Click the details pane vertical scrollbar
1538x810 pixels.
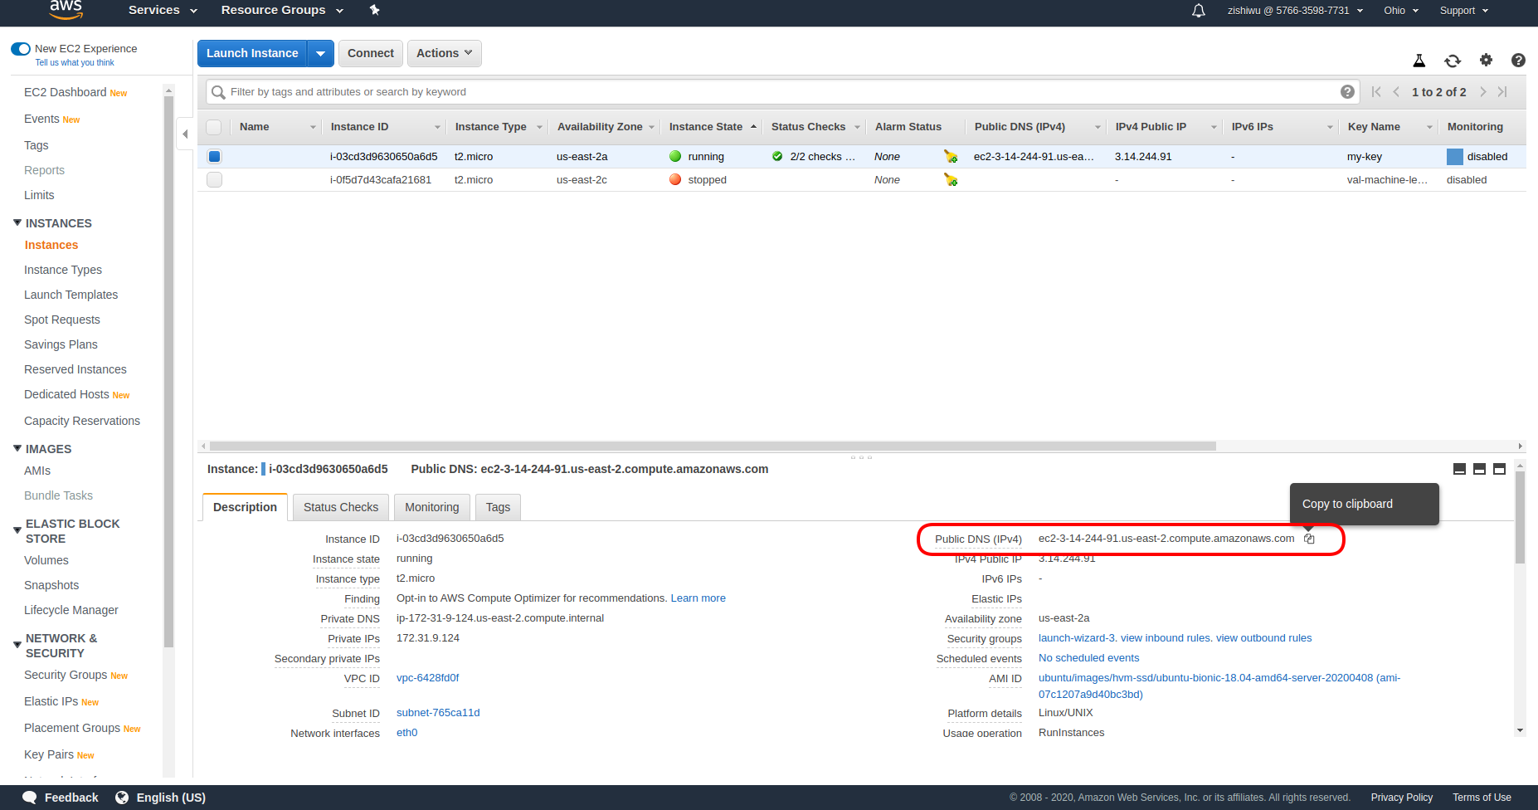1520,518
